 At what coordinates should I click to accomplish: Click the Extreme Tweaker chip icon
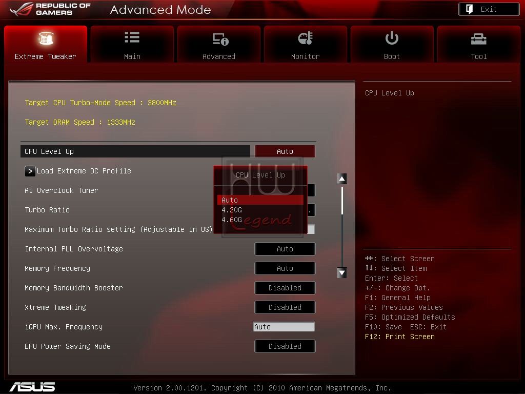pyautogui.click(x=46, y=38)
